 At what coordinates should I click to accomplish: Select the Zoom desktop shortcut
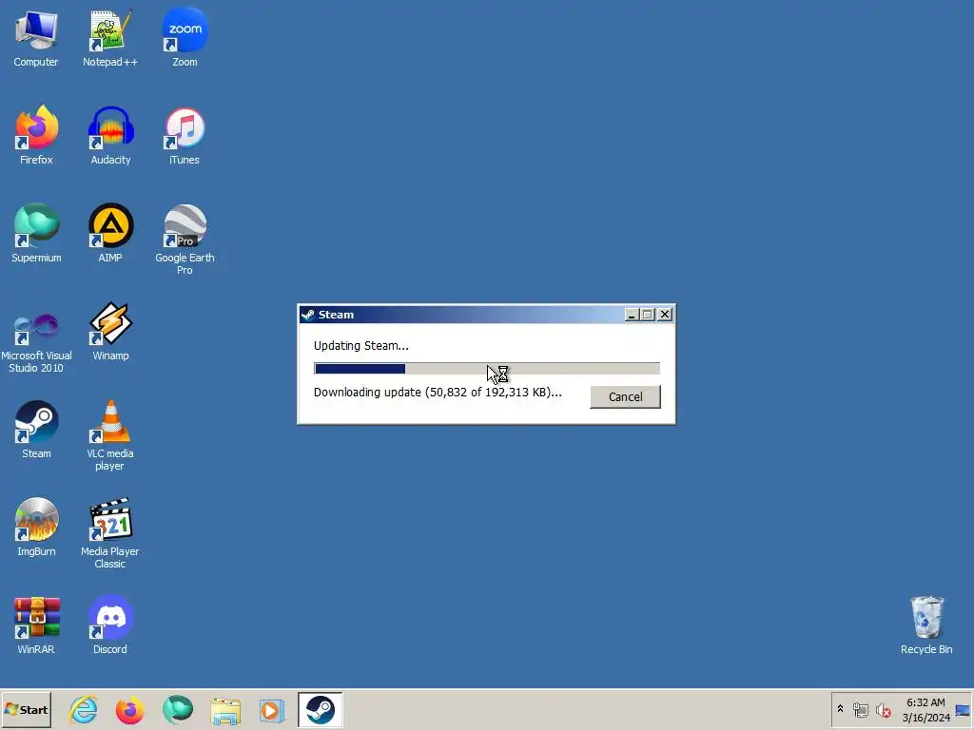click(185, 38)
